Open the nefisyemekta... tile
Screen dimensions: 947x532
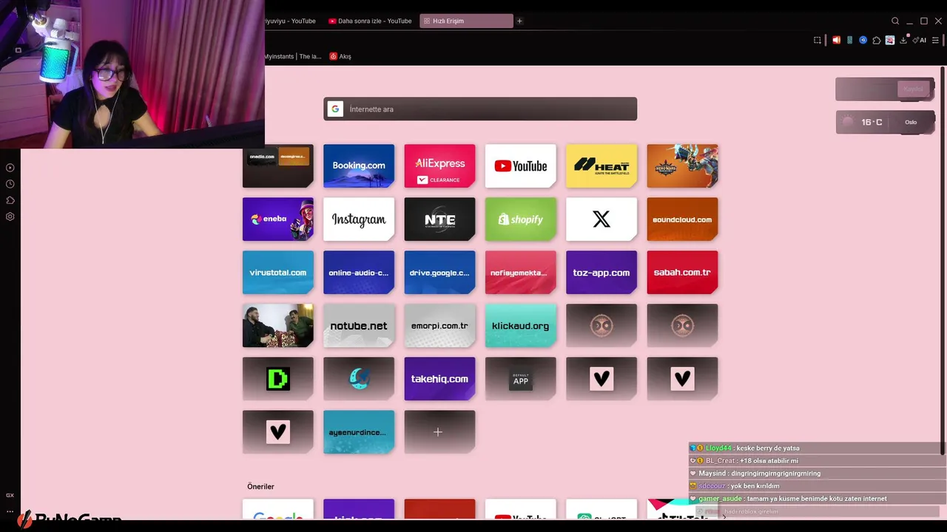pos(520,272)
